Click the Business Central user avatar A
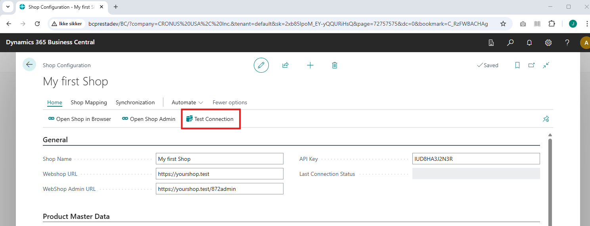 pyautogui.click(x=585, y=43)
